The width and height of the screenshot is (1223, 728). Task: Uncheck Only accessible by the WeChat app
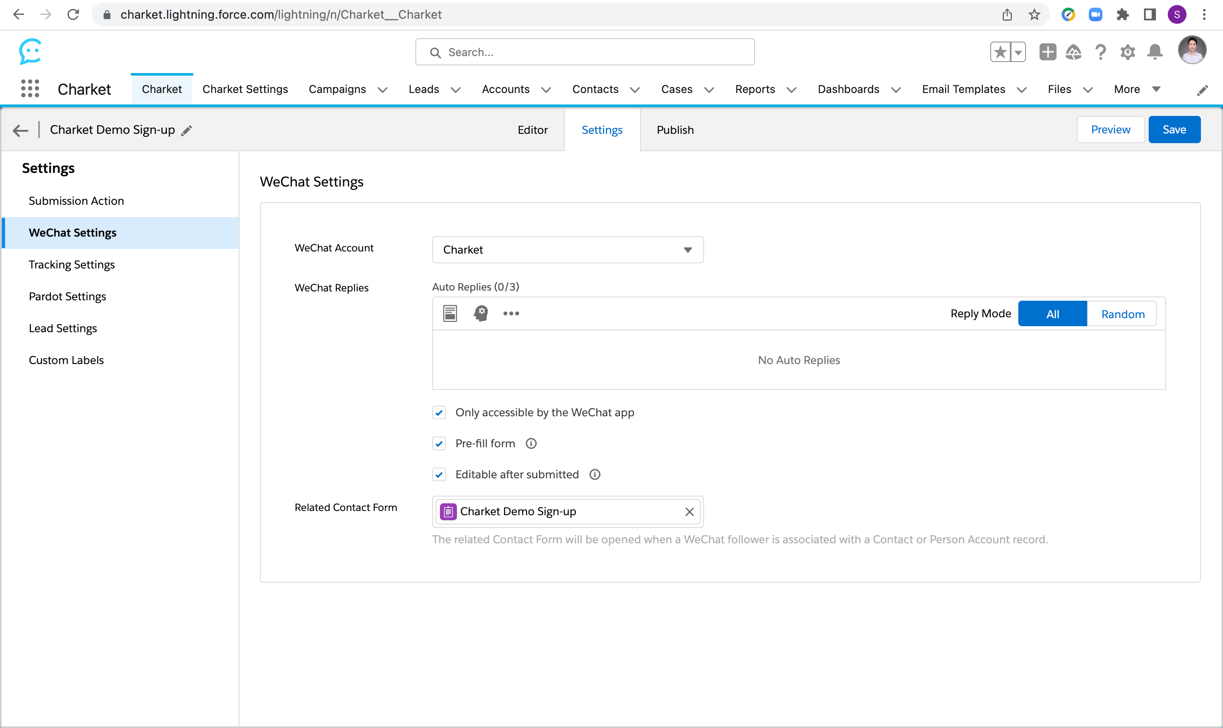tap(439, 412)
